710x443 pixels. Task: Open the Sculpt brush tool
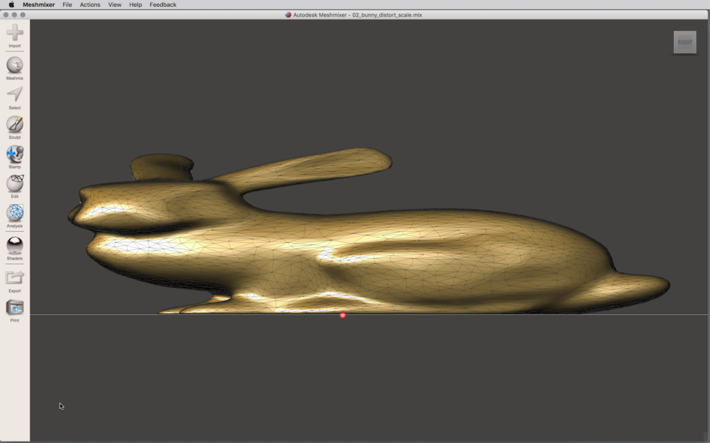click(15, 125)
